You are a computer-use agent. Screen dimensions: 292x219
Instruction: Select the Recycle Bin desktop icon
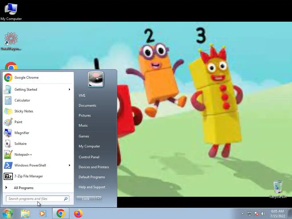[278, 189]
